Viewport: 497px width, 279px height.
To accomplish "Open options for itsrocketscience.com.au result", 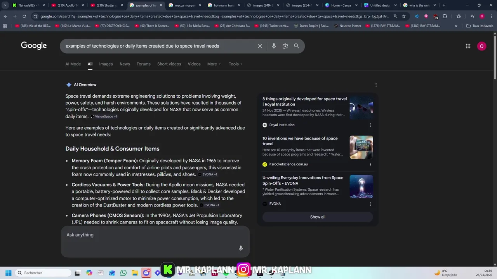I will click(x=370, y=164).
